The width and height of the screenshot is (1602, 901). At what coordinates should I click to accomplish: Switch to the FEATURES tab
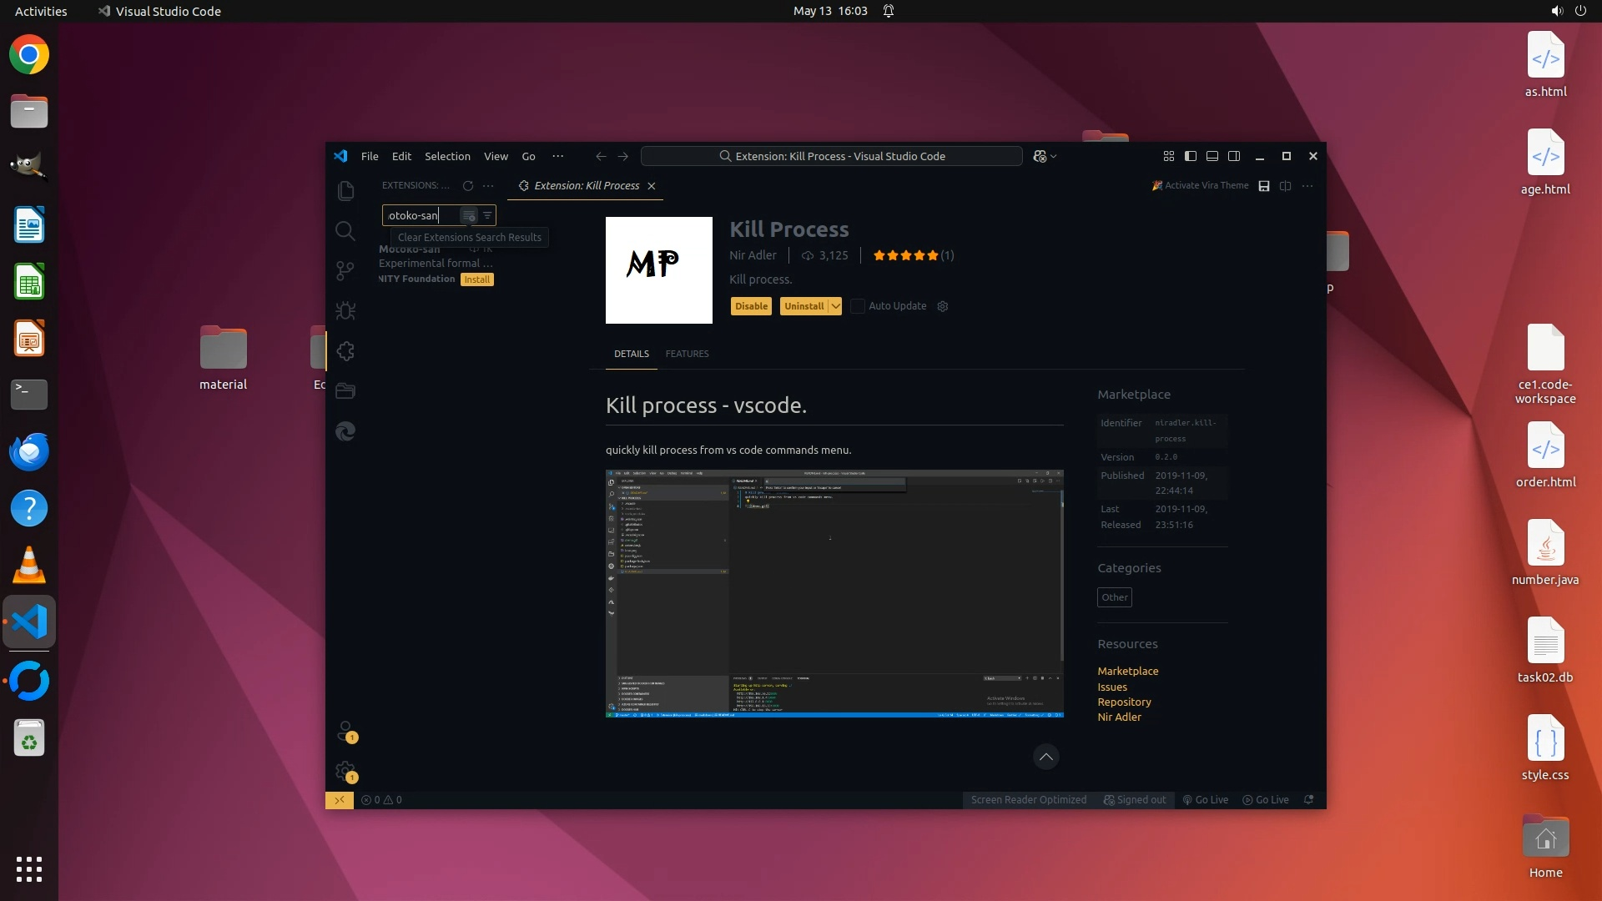point(687,354)
